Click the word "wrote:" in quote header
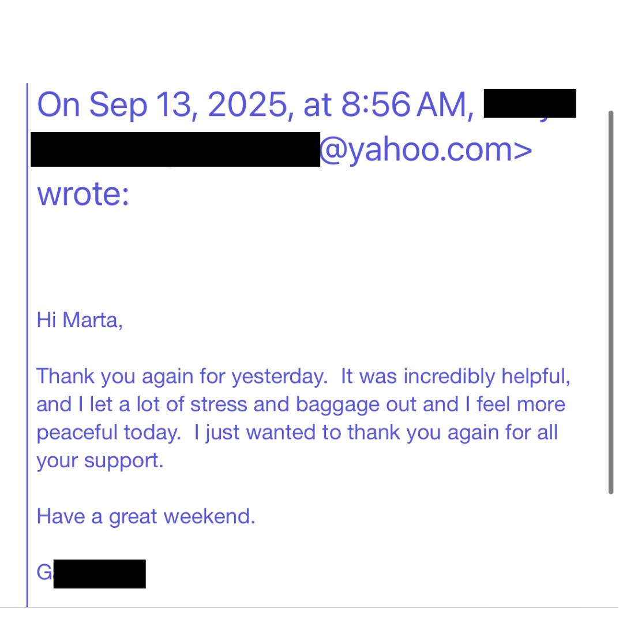The width and height of the screenshot is (623, 623). point(83,195)
